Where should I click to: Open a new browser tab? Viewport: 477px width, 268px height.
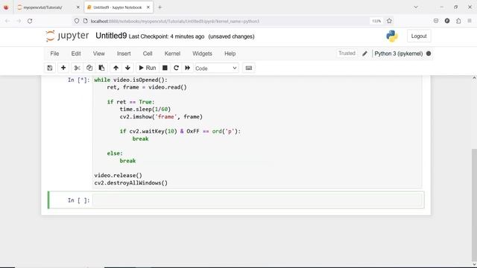pos(159,7)
